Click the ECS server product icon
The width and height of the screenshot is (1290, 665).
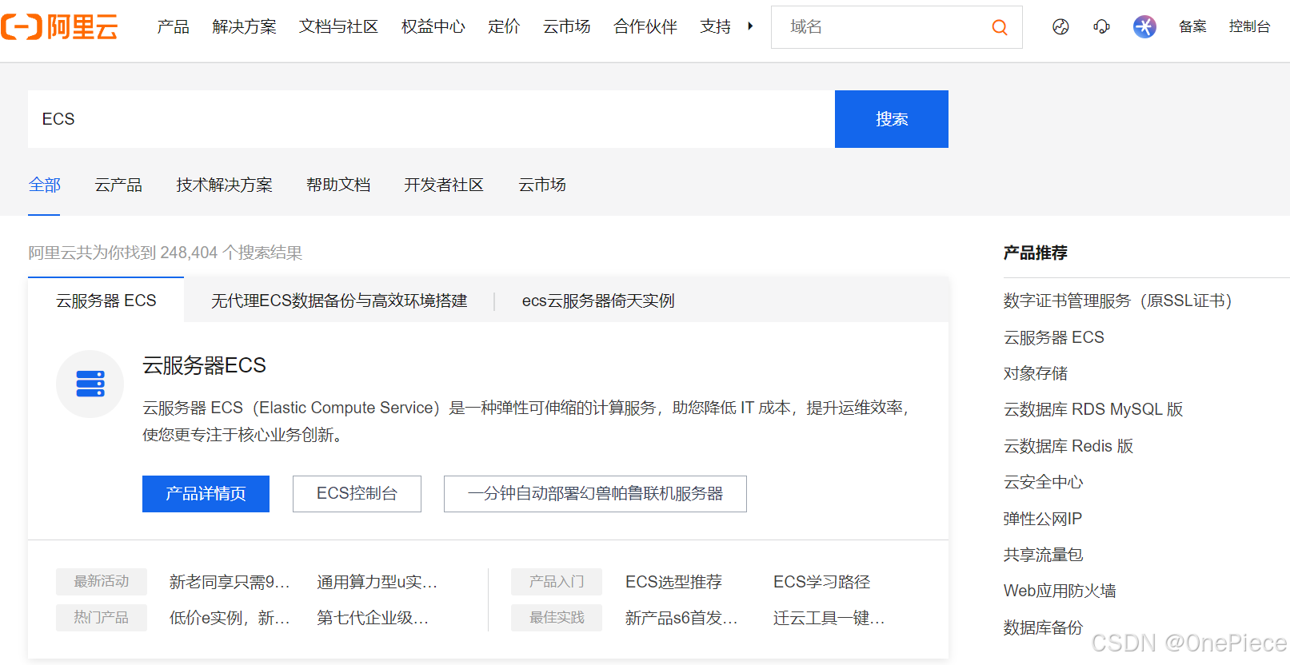[90, 384]
